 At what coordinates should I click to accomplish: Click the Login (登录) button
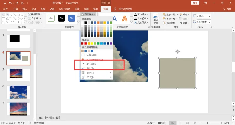(x=195, y=3)
